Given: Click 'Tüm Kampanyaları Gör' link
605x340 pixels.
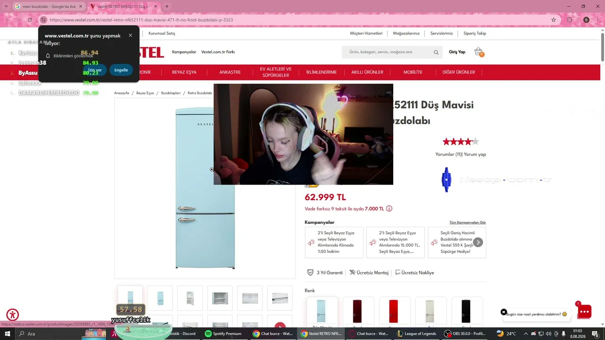Looking at the screenshot, I should point(467,222).
